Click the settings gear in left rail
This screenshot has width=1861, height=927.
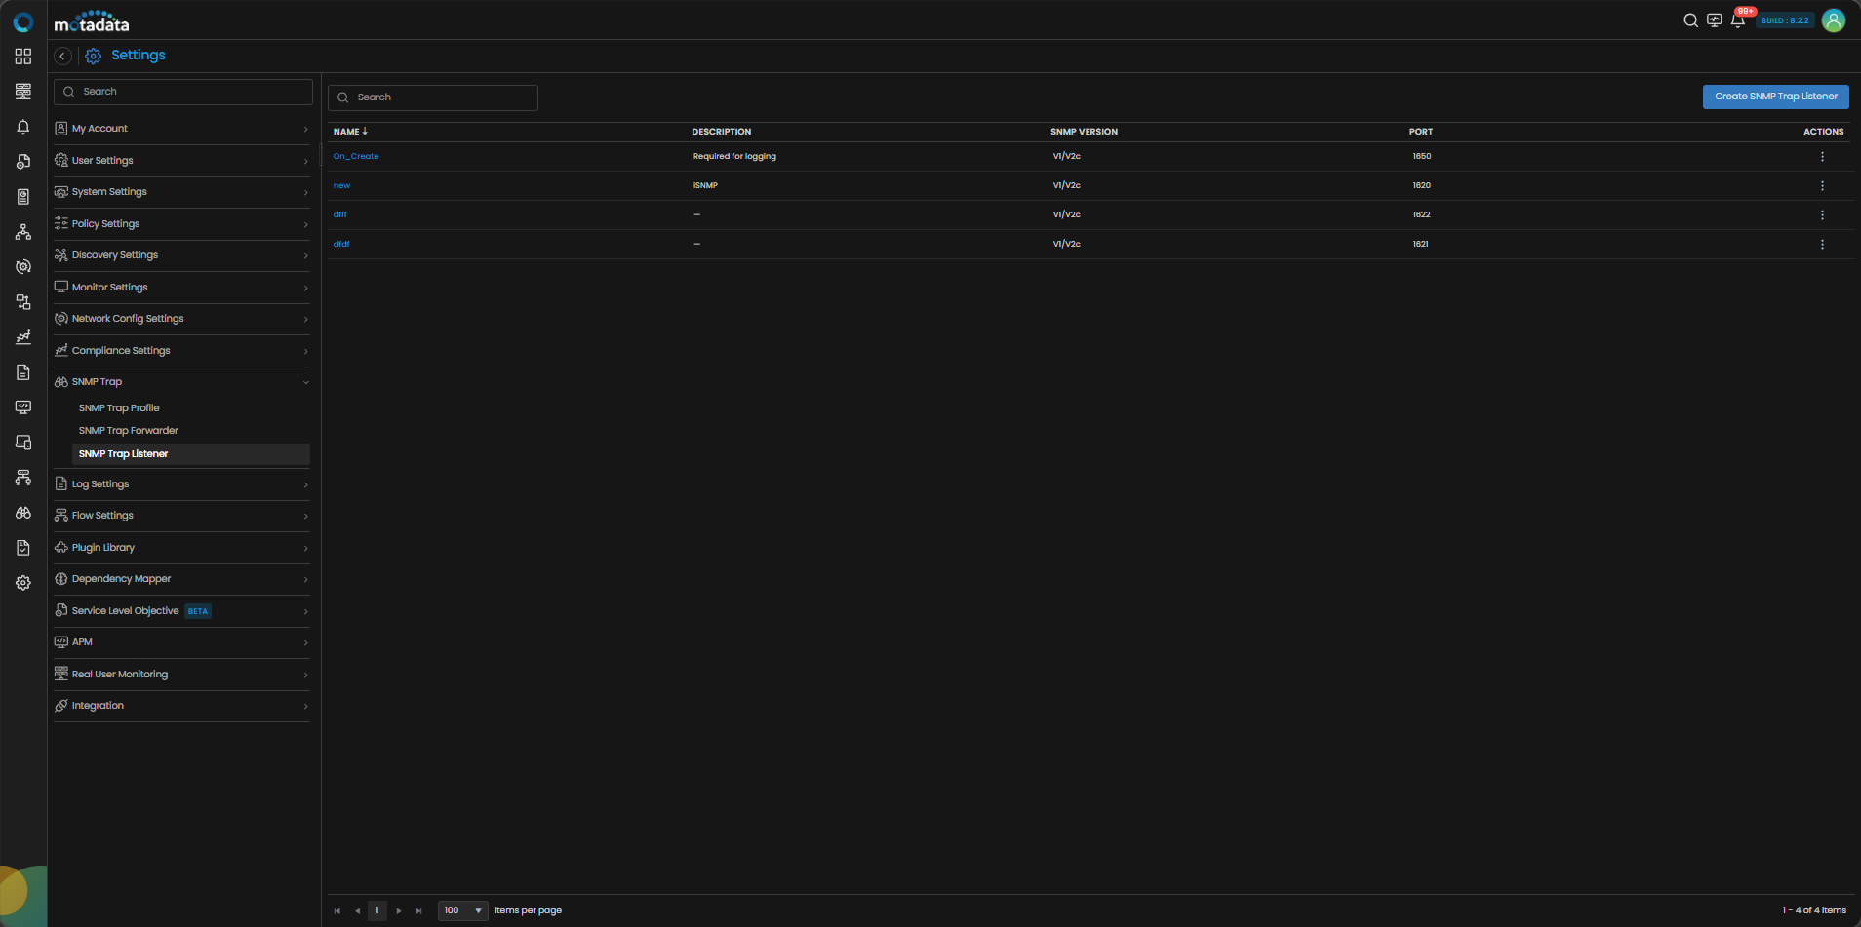coord(23,583)
